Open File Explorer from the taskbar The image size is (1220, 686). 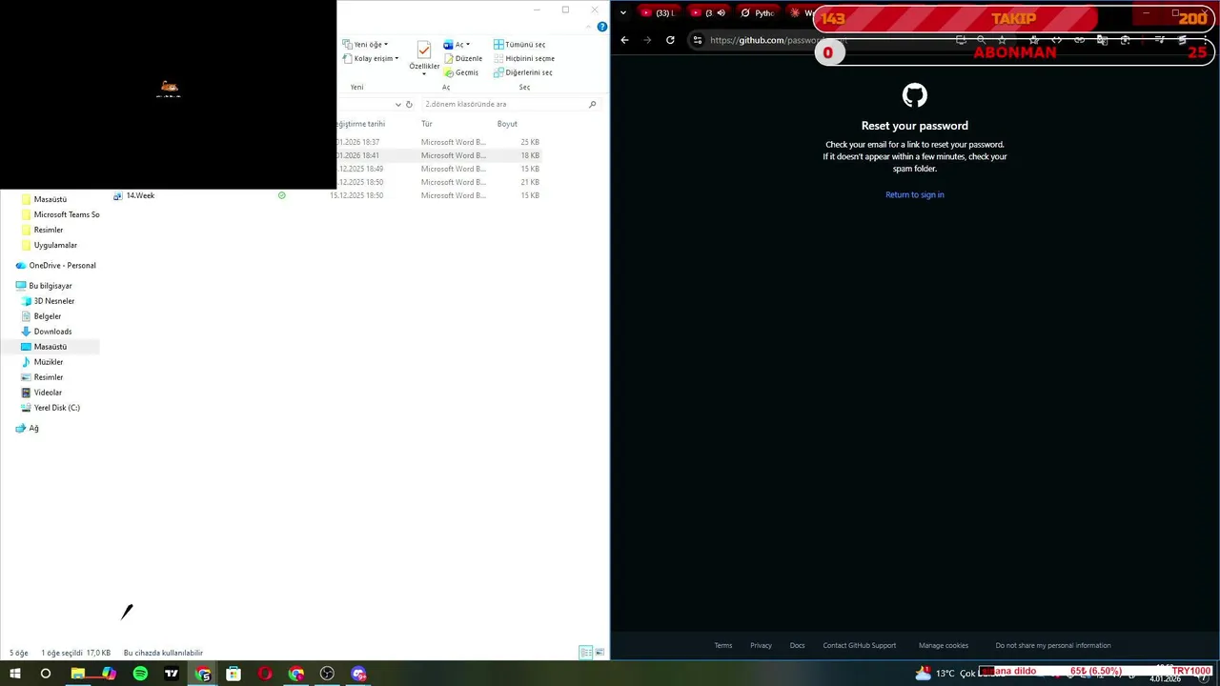(78, 674)
